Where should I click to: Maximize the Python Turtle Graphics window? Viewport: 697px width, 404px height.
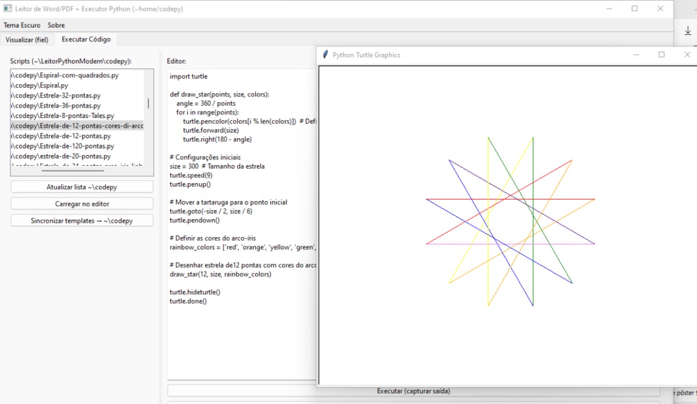(x=662, y=55)
